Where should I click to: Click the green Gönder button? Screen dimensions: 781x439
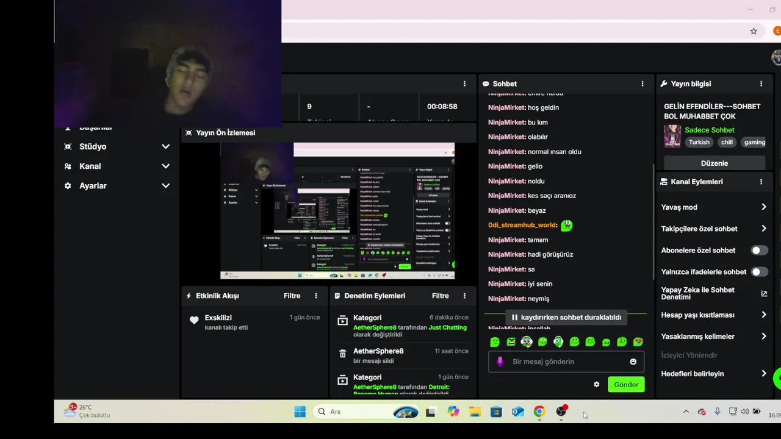tap(626, 385)
